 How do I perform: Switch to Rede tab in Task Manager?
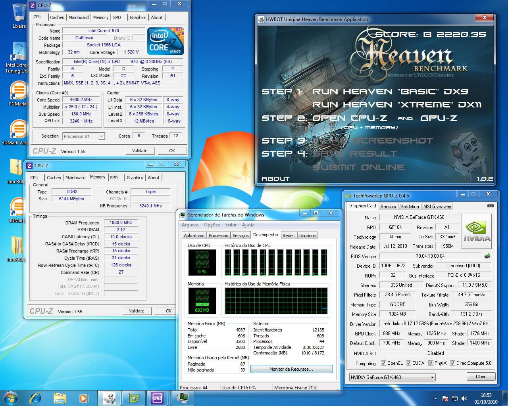[288, 236]
